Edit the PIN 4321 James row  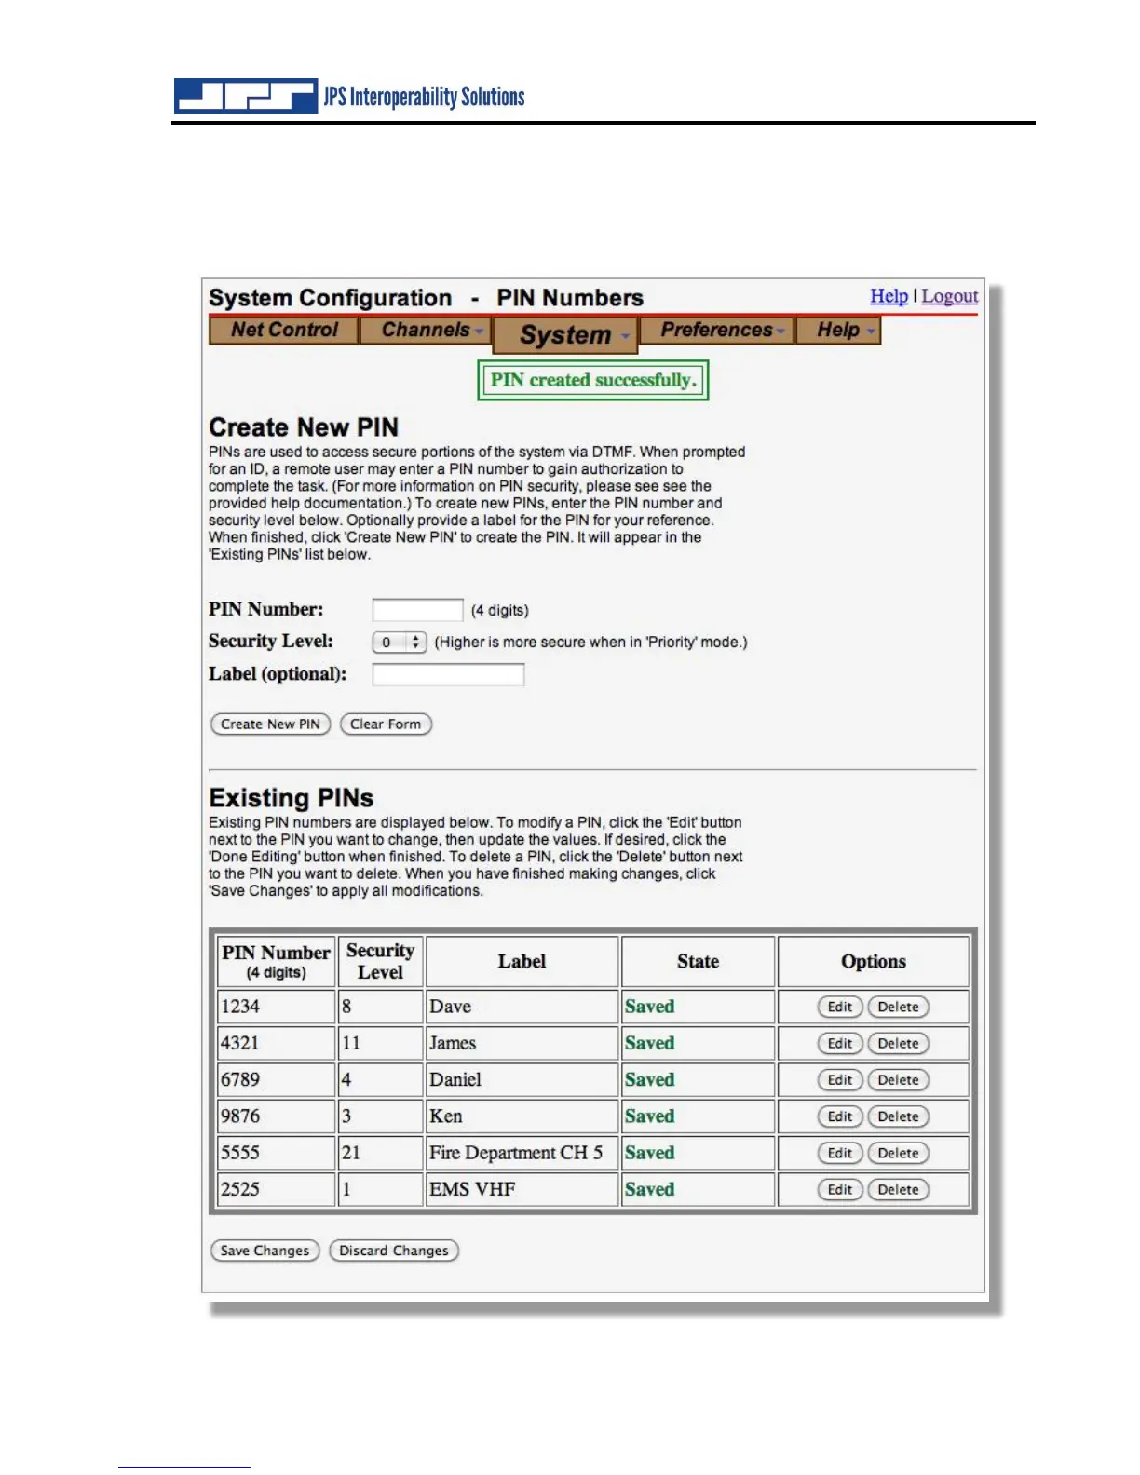[x=840, y=1044]
